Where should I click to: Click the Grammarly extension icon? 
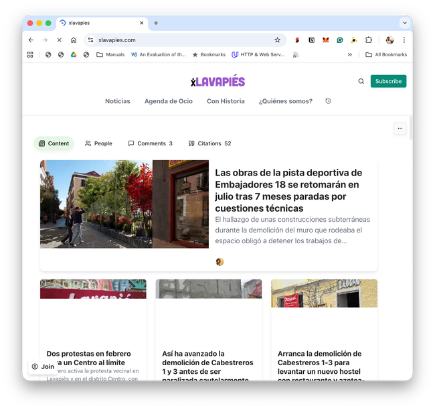[340, 40]
